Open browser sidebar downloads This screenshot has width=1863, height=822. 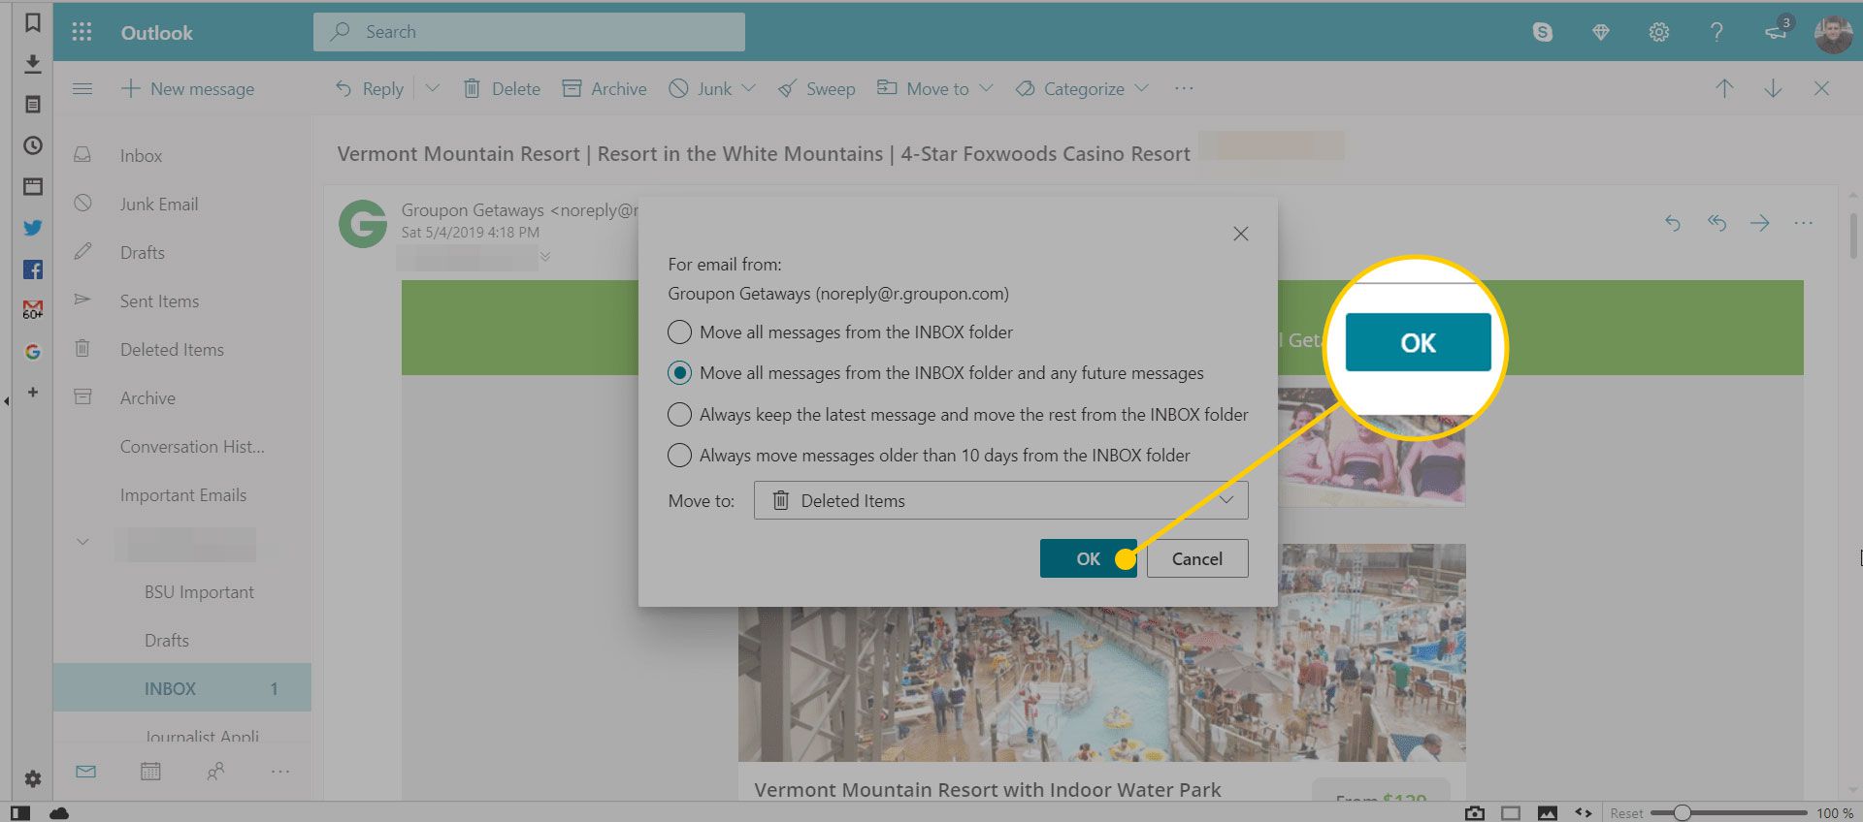click(x=33, y=63)
